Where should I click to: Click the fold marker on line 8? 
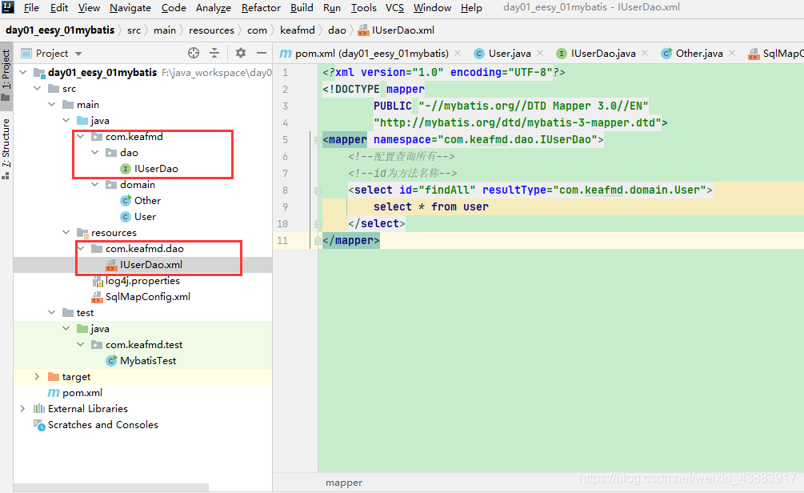[x=318, y=190]
